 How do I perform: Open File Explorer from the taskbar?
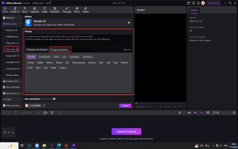(x=44, y=145)
